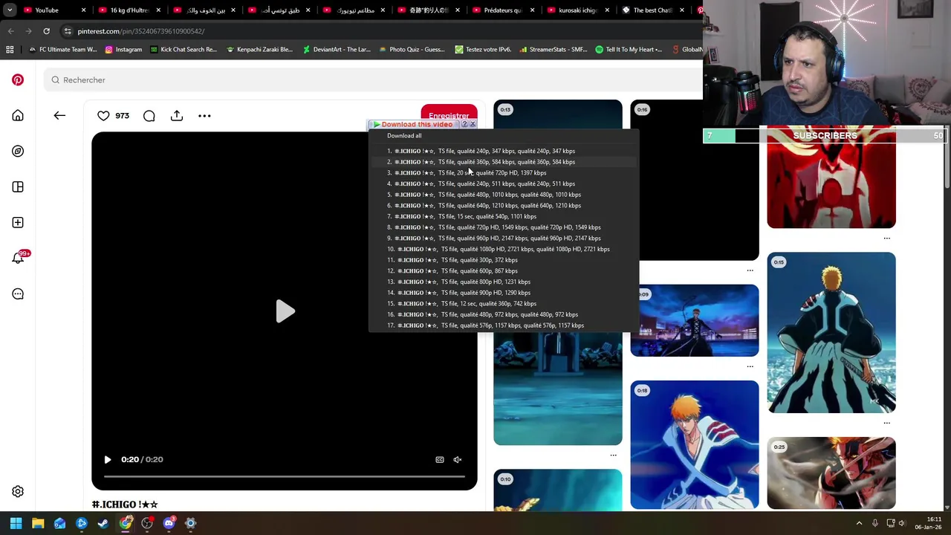This screenshot has width=951, height=535.
Task: Open File Explorer from taskbar
Action: (x=38, y=523)
